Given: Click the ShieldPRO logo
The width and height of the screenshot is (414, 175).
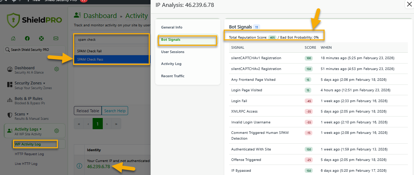Looking at the screenshot, I should tap(34, 20).
